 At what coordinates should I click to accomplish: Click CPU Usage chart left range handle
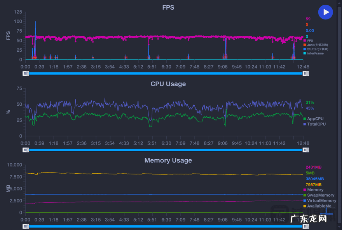point(26,150)
